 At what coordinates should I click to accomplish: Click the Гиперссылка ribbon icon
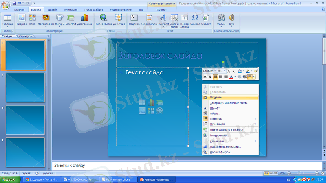104,19
